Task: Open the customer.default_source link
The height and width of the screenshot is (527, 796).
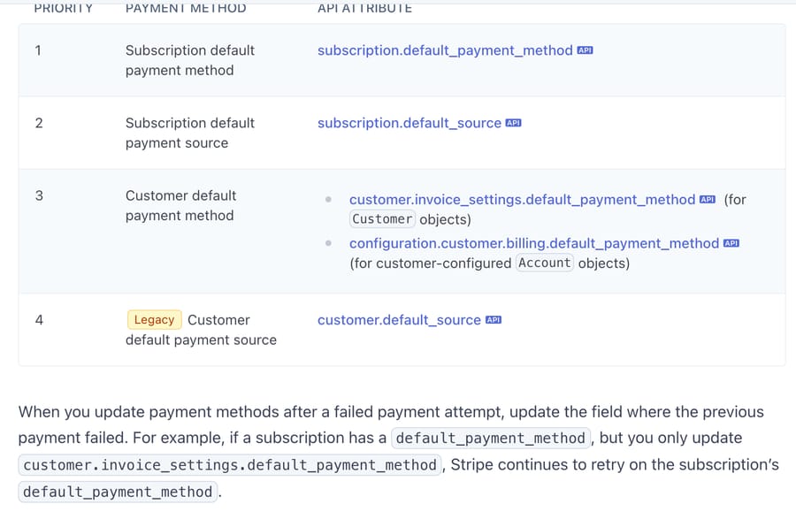Action: tap(399, 320)
